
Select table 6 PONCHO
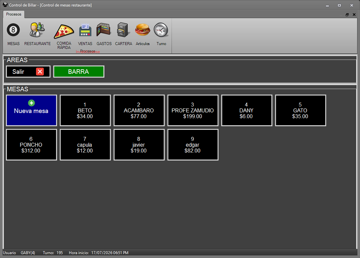pyautogui.click(x=31, y=145)
